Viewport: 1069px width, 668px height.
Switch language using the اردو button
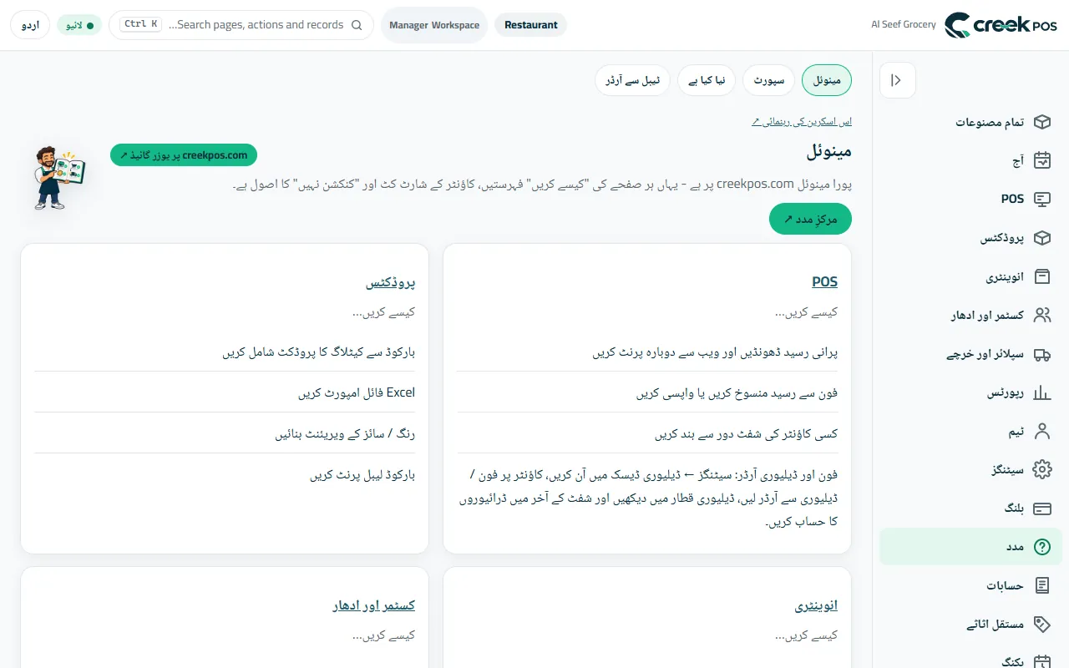point(30,25)
